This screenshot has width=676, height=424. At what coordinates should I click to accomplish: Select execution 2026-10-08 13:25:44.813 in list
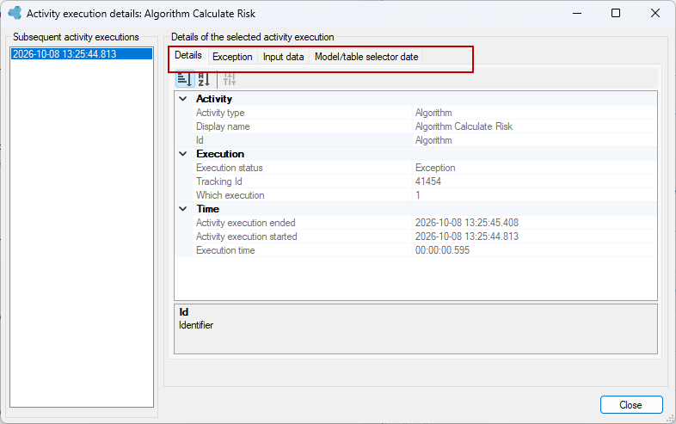pyautogui.click(x=82, y=54)
